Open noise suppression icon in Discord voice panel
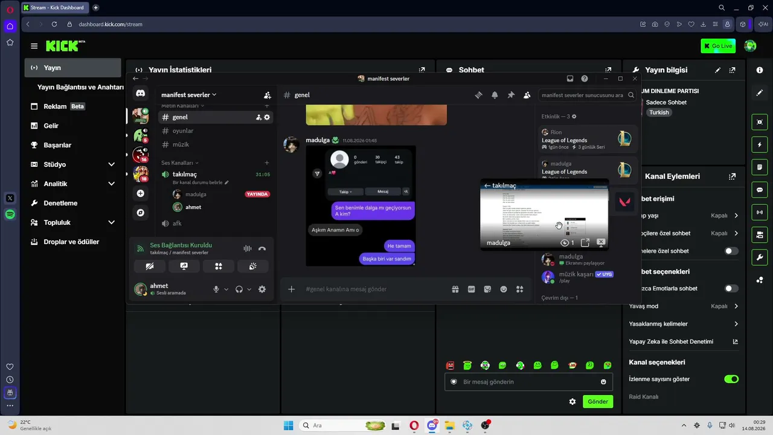 point(247,248)
